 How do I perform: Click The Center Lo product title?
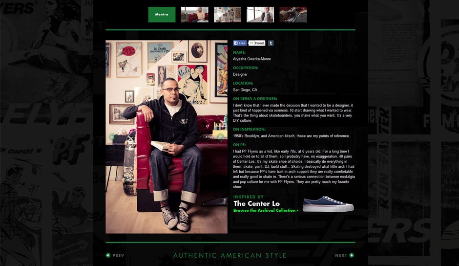pyautogui.click(x=256, y=203)
